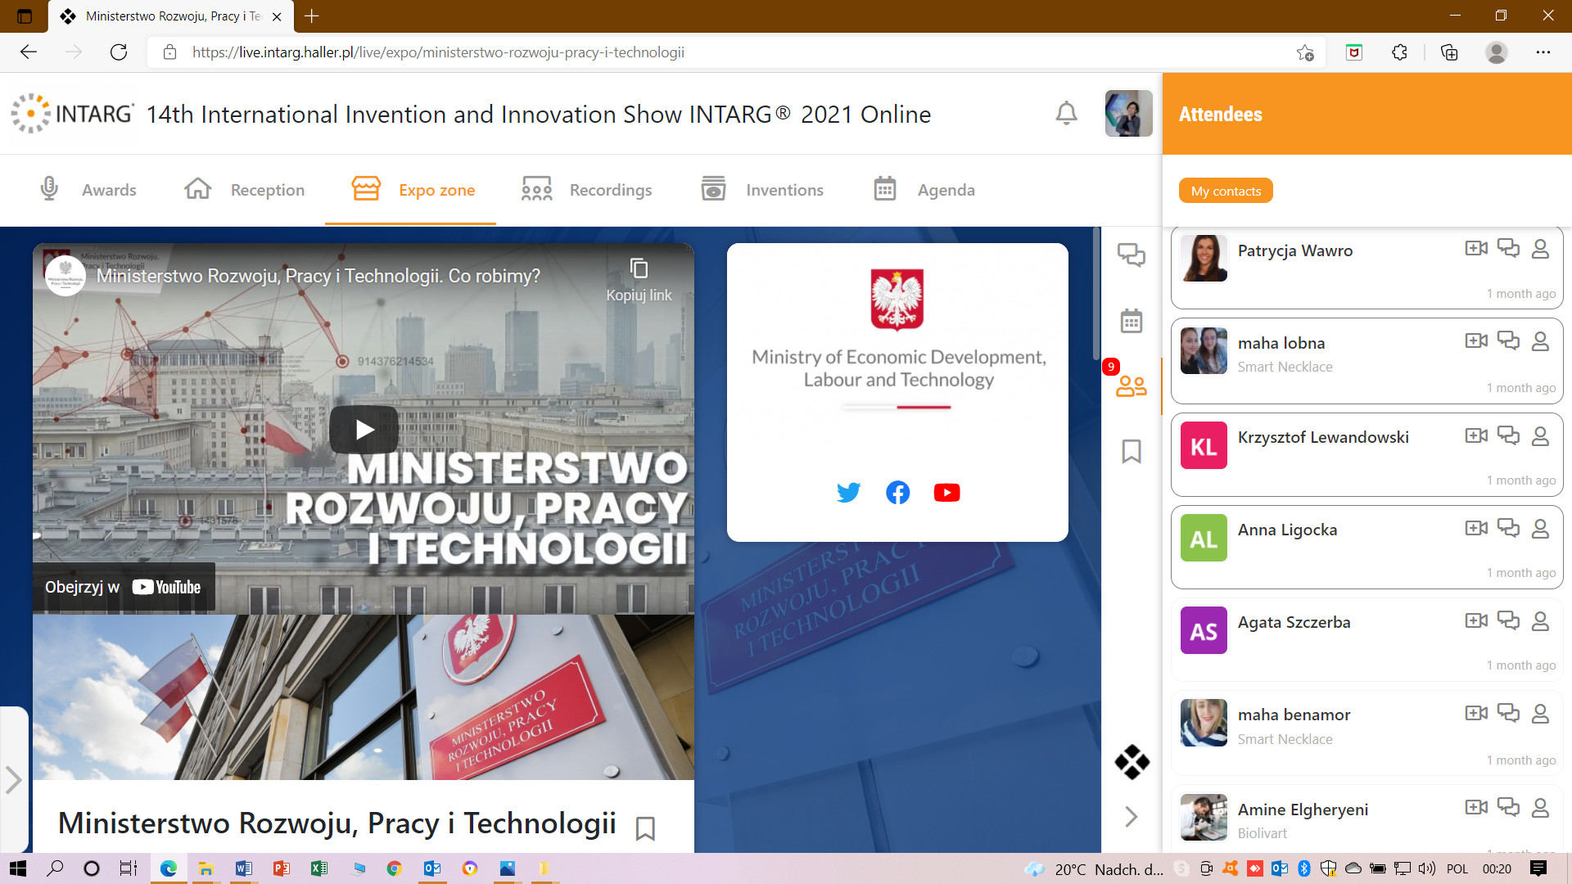This screenshot has height=884, width=1572.
Task: View maha lobna's profile icon
Action: (1540, 341)
